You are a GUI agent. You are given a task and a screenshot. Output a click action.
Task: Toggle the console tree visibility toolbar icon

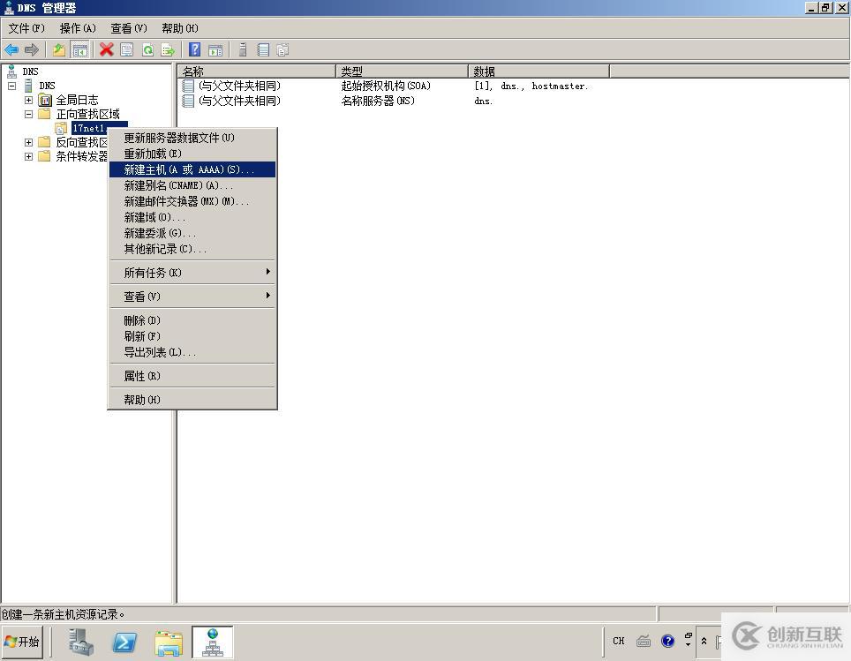click(79, 49)
